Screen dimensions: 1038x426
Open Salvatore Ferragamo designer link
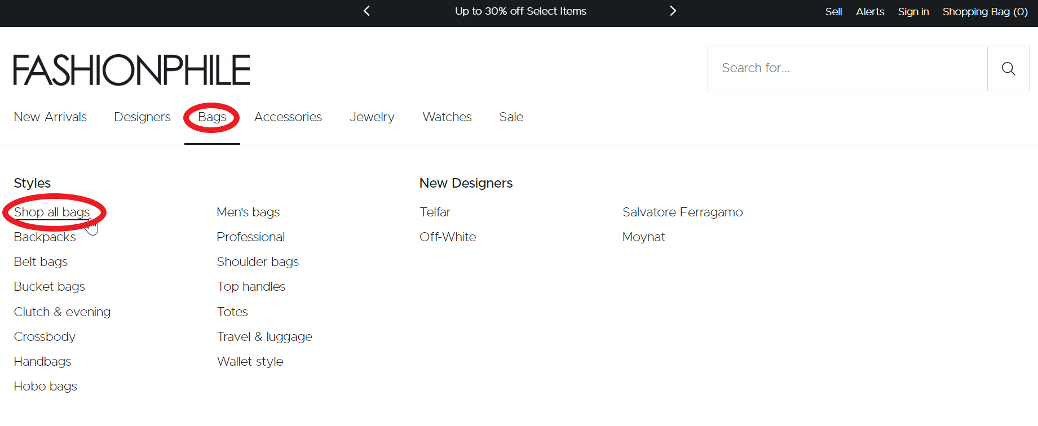pos(682,212)
